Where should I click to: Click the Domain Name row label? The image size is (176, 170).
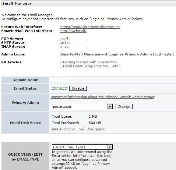pos(25,80)
